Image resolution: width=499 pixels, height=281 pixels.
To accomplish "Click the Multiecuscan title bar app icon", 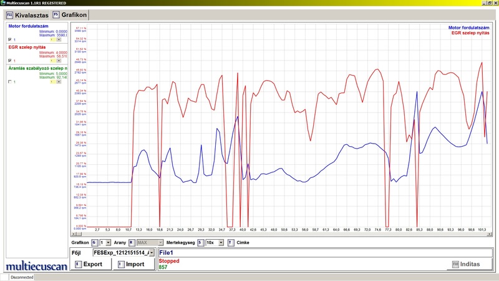I will coord(4,3).
